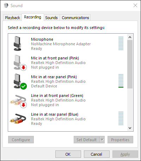The image size is (141, 161).
Task: Select the Line in at rear panel (Blue) entry
Action: point(67,119)
